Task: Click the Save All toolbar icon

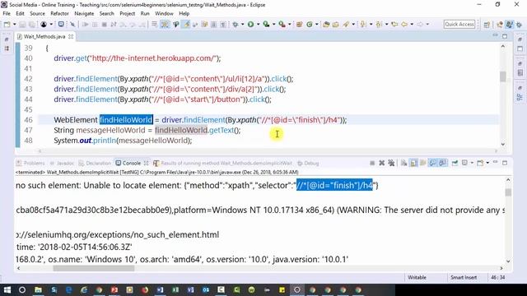Action: coord(32,25)
